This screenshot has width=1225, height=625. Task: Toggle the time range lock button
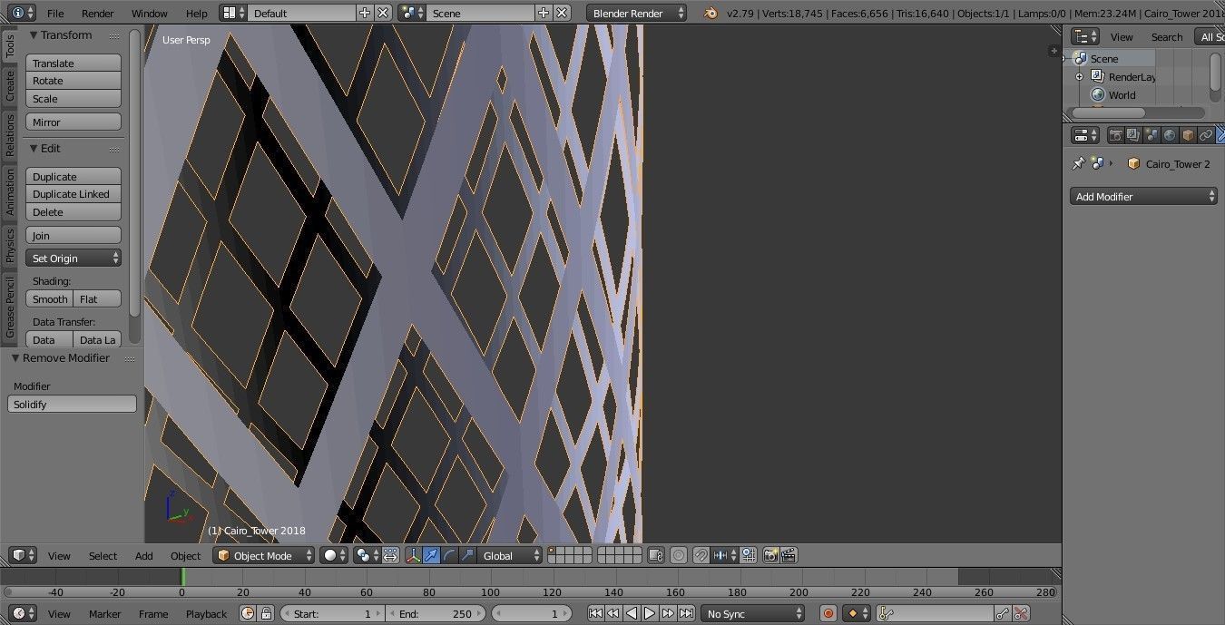pos(266,613)
